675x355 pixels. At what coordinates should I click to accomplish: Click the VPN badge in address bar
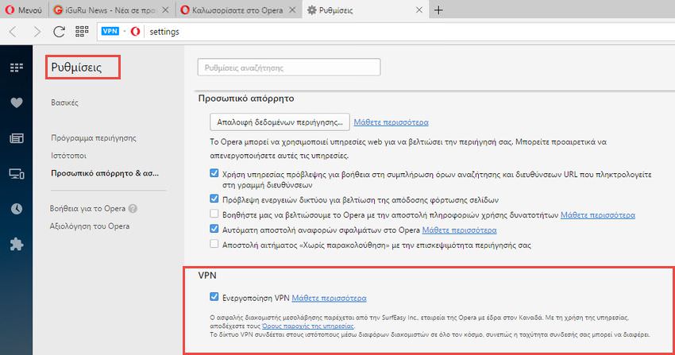click(x=110, y=32)
